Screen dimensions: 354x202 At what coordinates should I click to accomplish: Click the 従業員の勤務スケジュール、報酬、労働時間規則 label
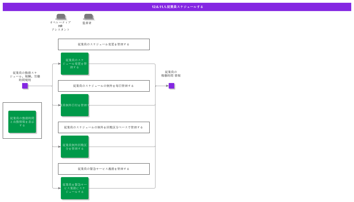point(25,76)
